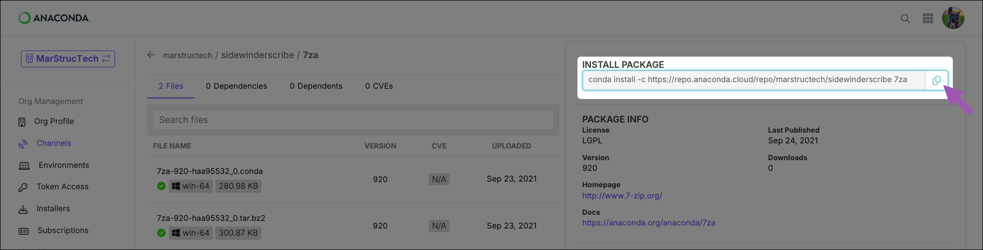Open the apps grid menu
Viewport: 983px width, 250px height.
click(928, 18)
